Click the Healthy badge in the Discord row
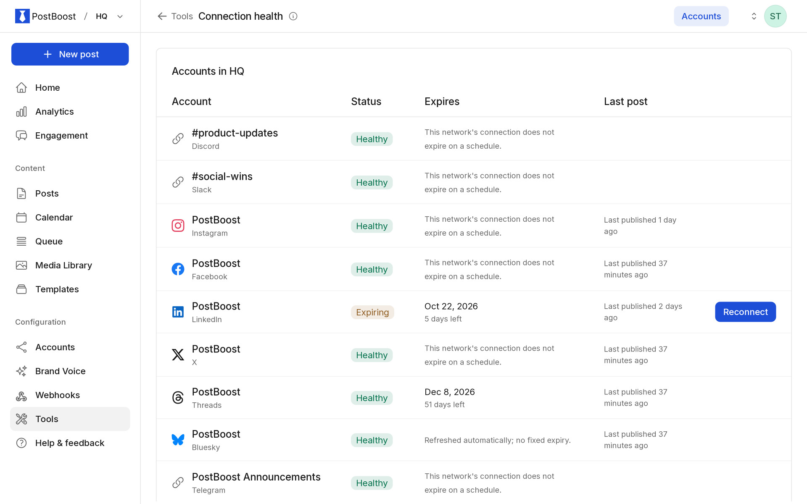The height and width of the screenshot is (504, 807). [372, 139]
